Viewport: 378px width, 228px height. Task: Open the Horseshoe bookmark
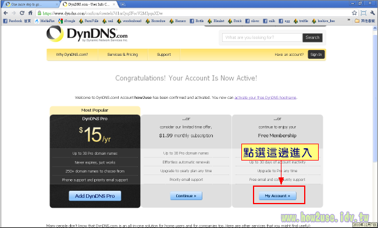[155, 21]
